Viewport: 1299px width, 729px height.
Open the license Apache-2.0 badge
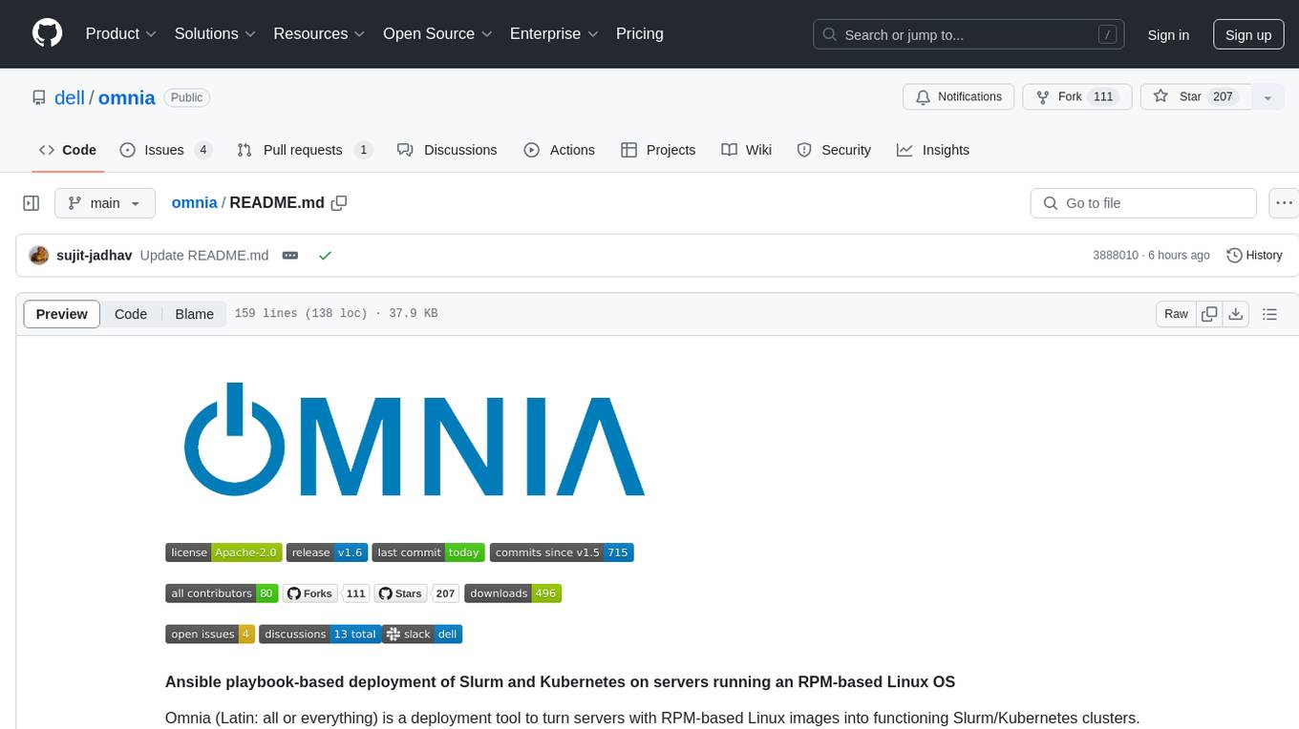tap(224, 552)
